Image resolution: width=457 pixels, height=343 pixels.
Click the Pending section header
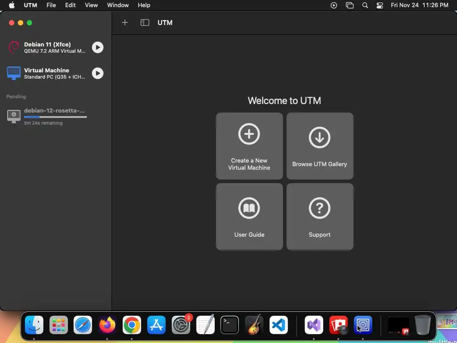(x=16, y=96)
